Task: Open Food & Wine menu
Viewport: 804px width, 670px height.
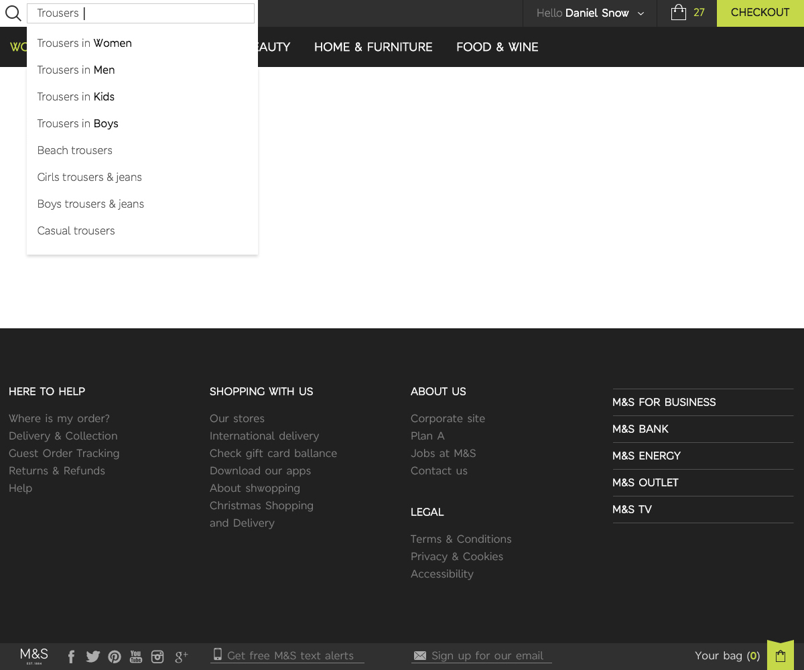Action: click(x=497, y=47)
